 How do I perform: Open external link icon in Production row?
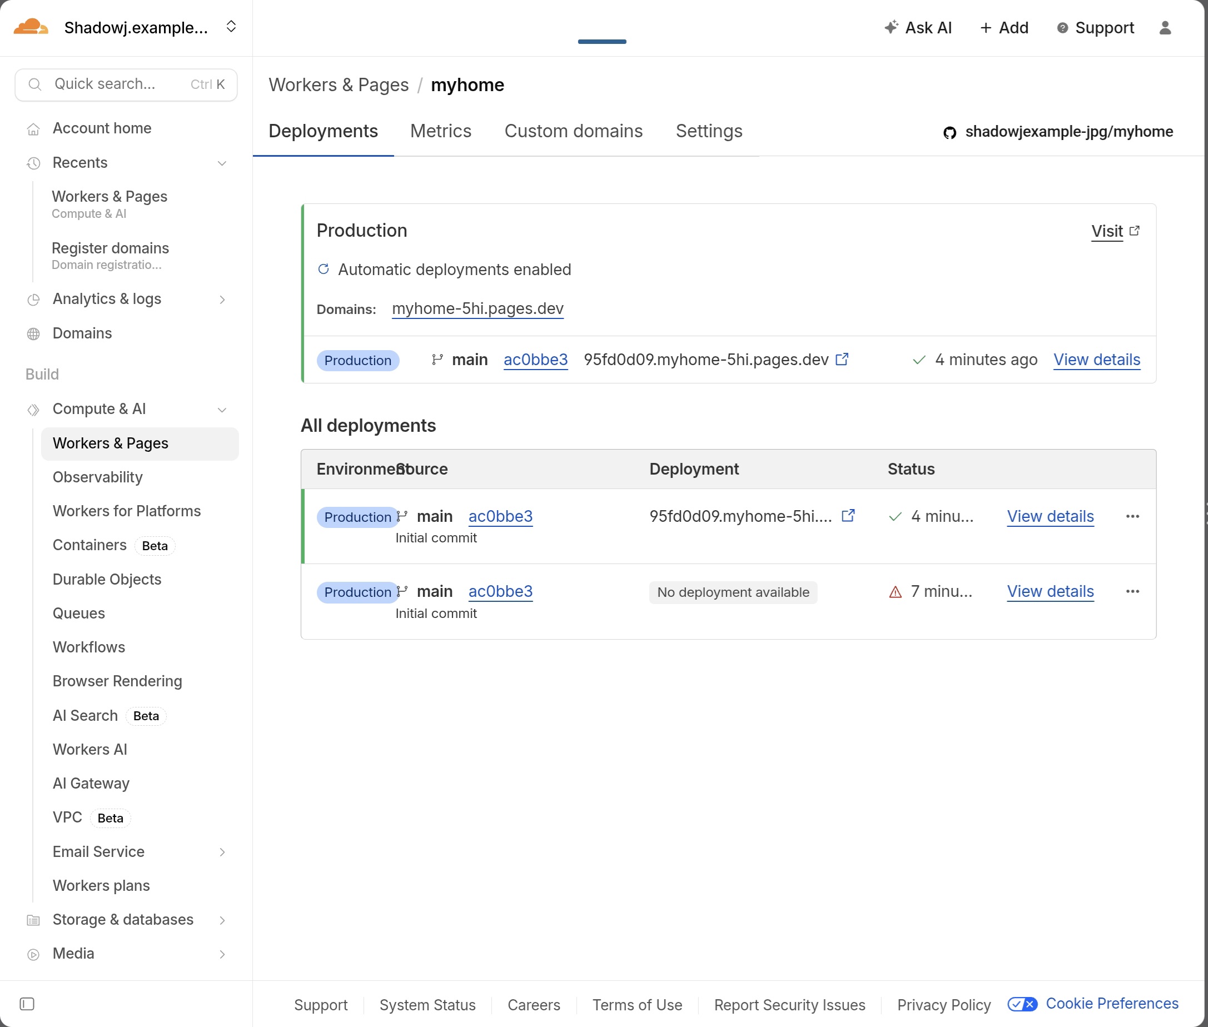coord(842,359)
